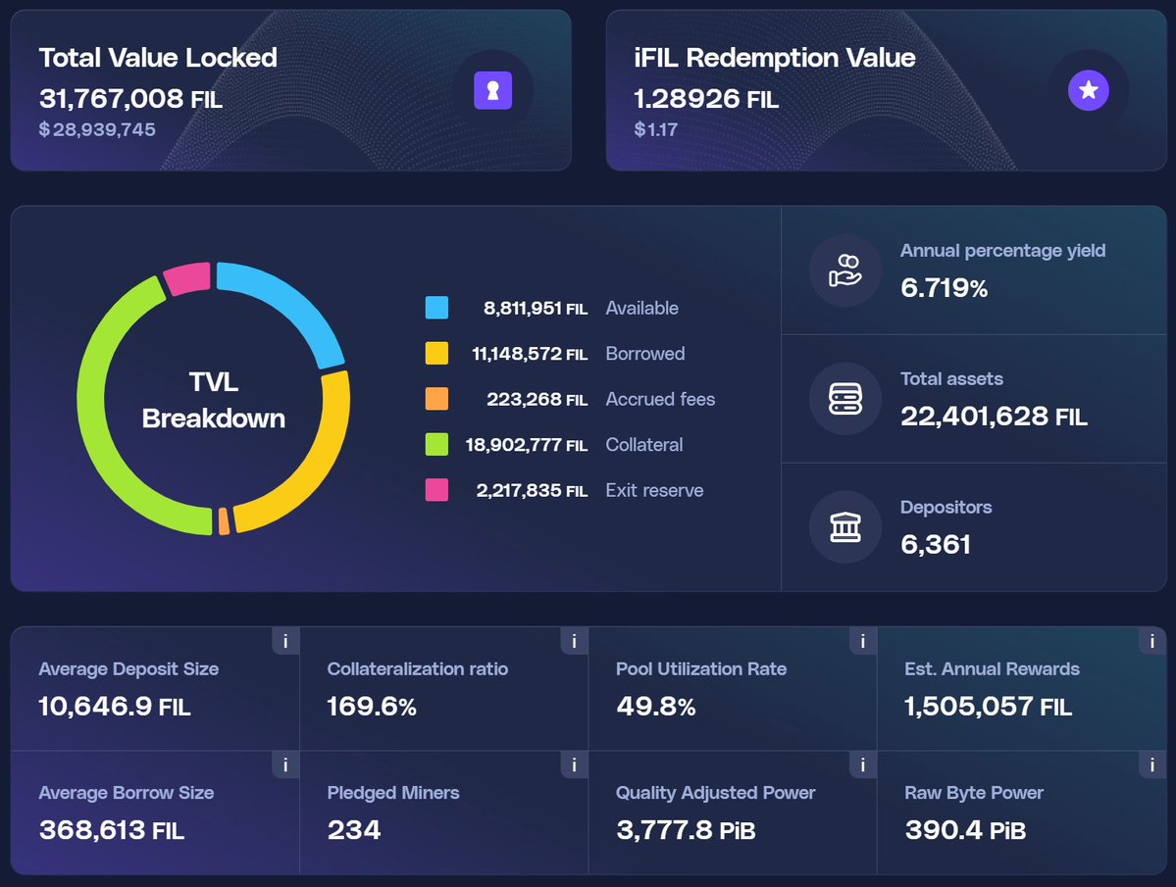
Task: Click the orange Accrued fees legend swatch
Action: tap(436, 399)
